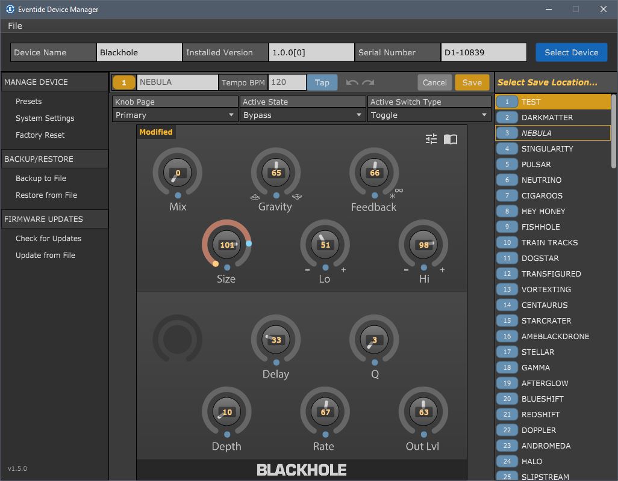Select save location 16 AMEBLACKDRONE
Screen dimensions: 618x481
[553, 336]
